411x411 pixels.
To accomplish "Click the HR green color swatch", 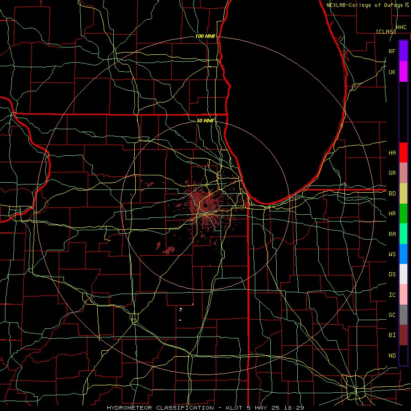I will [403, 213].
